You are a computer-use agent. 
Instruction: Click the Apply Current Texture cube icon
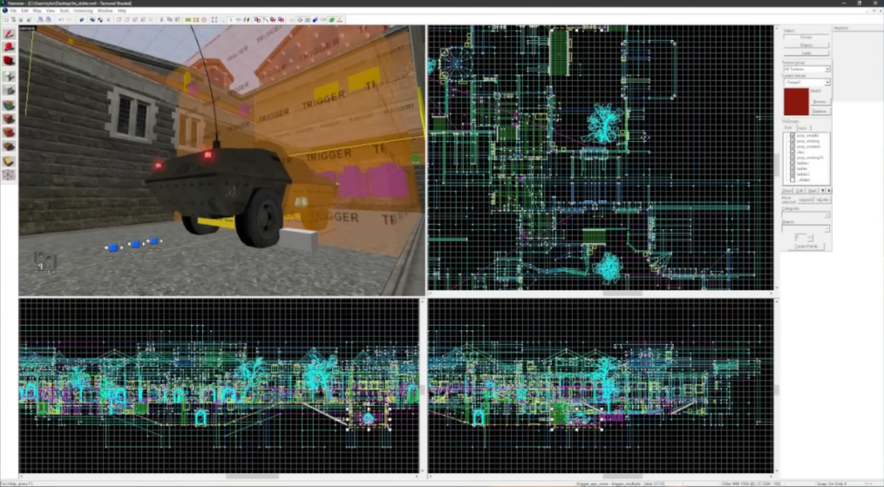tap(9, 118)
